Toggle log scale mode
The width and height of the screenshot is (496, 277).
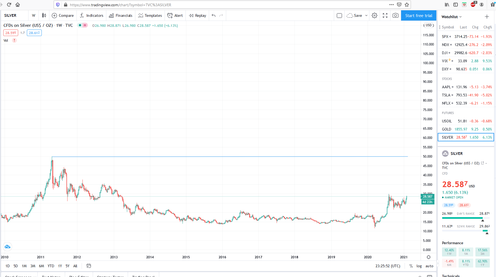click(419, 266)
